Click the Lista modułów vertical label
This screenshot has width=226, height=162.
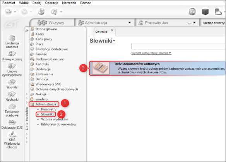(x=27, y=118)
